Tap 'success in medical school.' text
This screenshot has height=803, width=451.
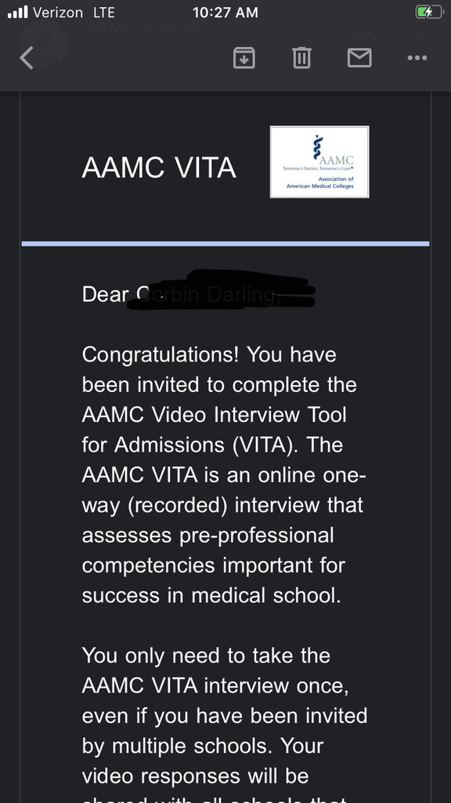tap(211, 595)
